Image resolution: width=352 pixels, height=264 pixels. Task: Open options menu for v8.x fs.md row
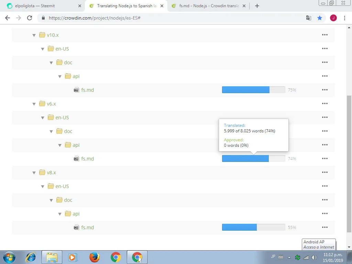click(324, 227)
